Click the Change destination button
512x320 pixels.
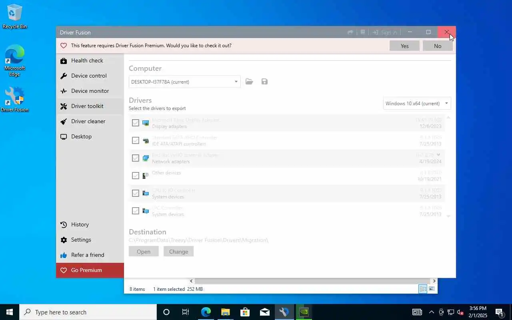pos(178,252)
